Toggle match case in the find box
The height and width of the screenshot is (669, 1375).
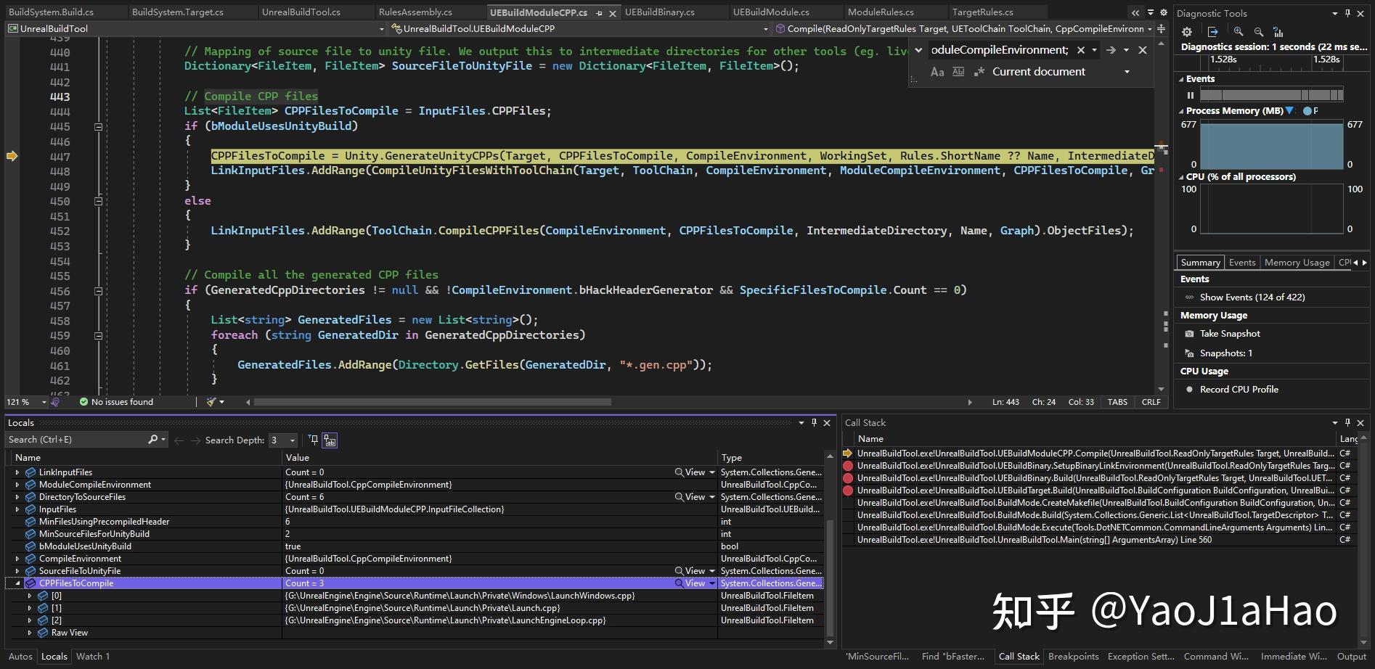(937, 71)
